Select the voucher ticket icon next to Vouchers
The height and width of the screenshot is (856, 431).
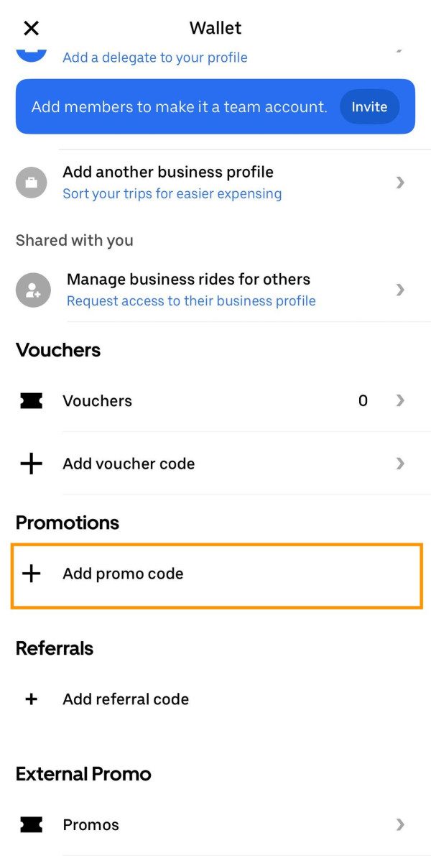click(30, 400)
